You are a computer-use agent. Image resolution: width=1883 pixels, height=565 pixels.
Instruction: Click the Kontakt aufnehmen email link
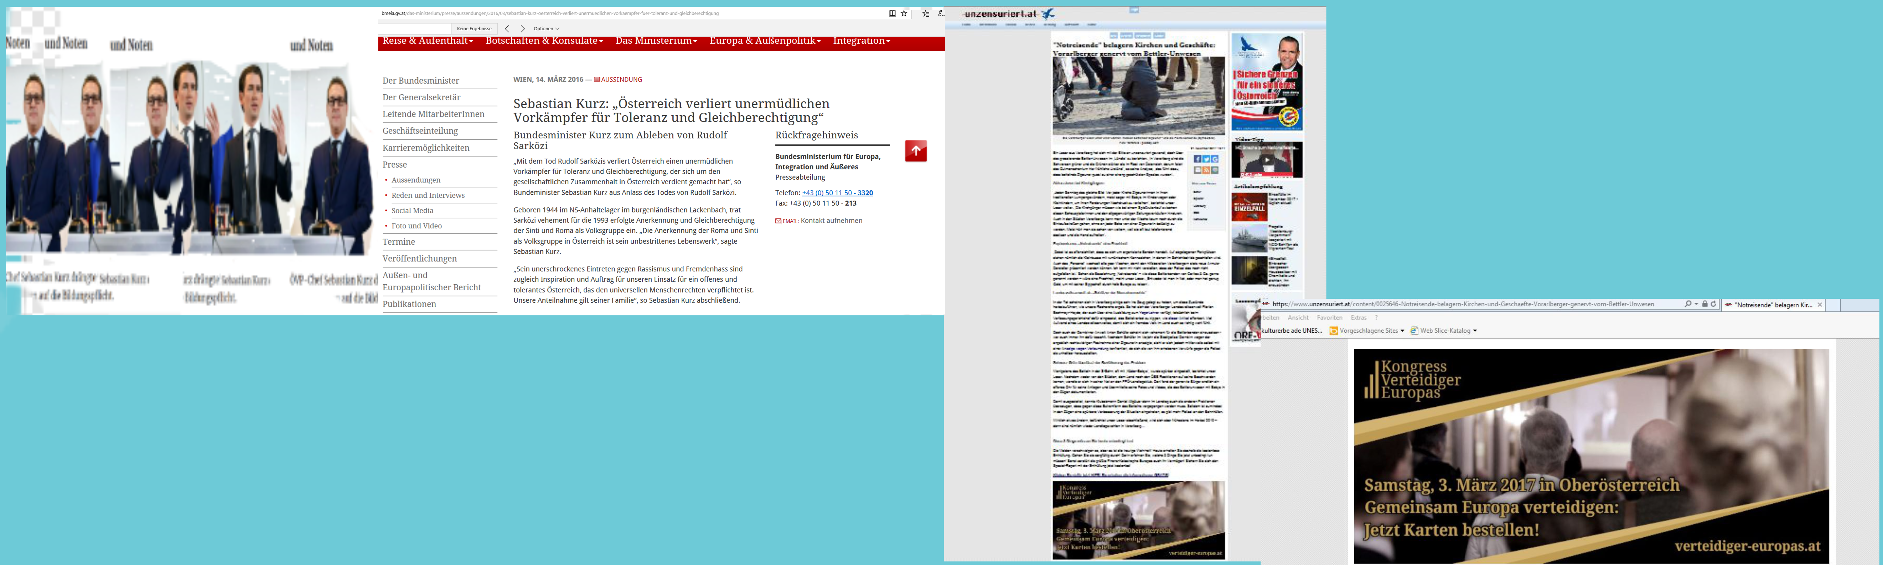(831, 221)
